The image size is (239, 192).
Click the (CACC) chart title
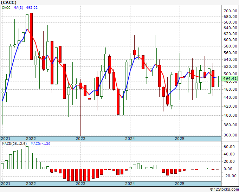[8, 2]
